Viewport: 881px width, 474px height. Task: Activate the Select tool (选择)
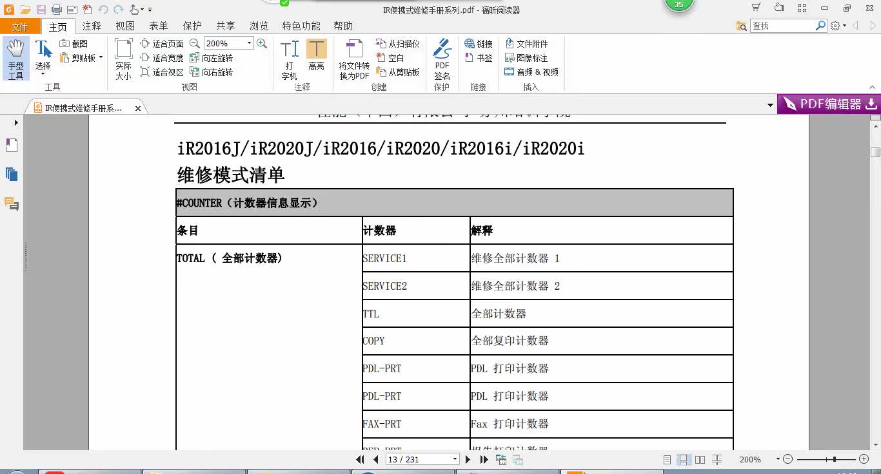point(43,57)
